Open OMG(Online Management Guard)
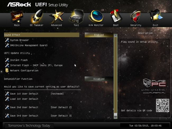 [x=29, y=45]
